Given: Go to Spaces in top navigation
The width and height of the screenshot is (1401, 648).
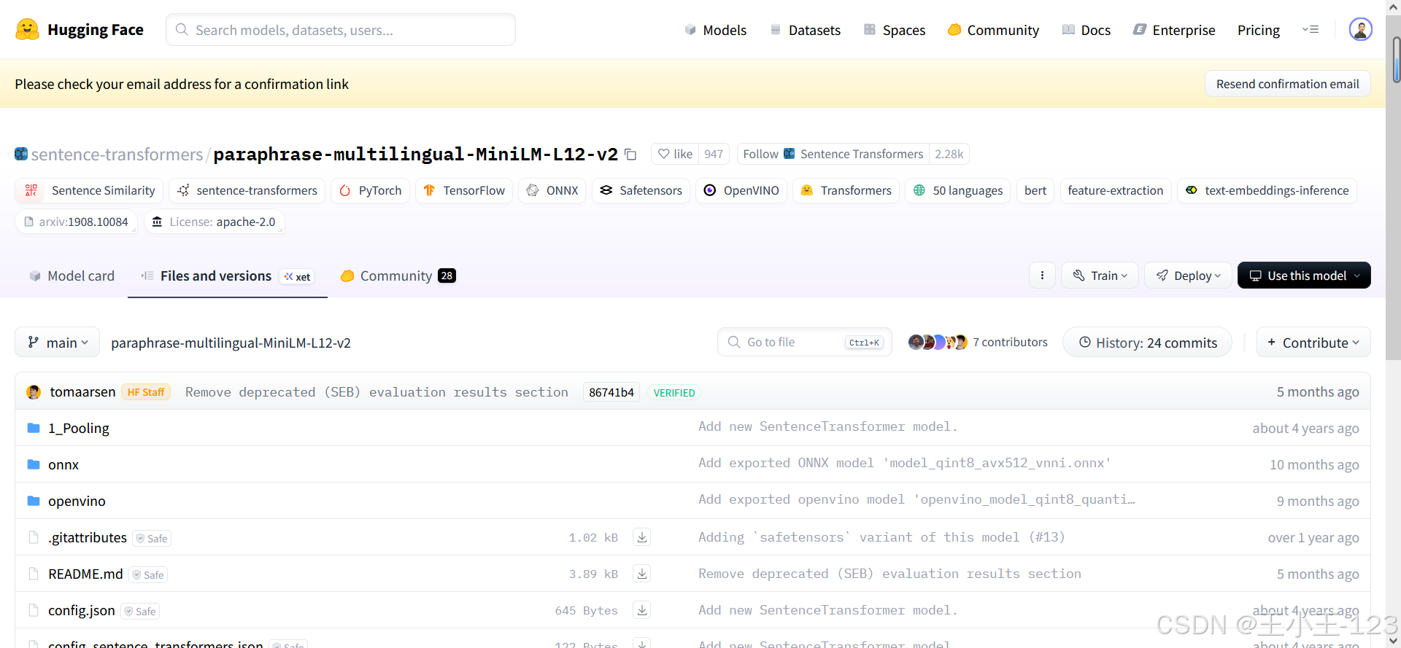Looking at the screenshot, I should (895, 30).
